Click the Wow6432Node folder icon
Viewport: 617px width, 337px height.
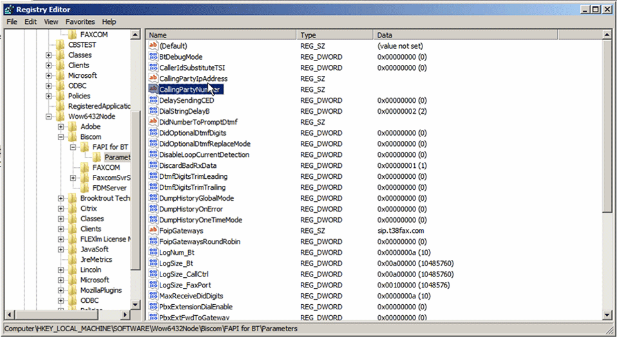61,116
